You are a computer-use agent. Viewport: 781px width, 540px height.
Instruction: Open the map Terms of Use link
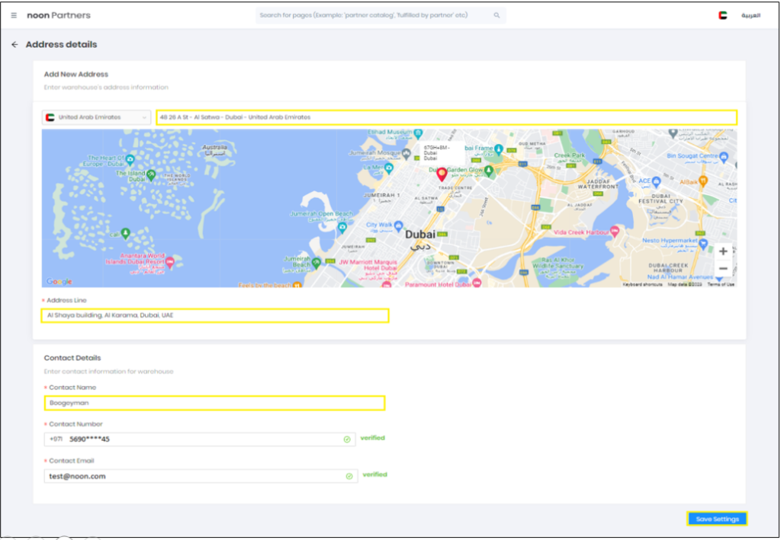[x=722, y=284]
